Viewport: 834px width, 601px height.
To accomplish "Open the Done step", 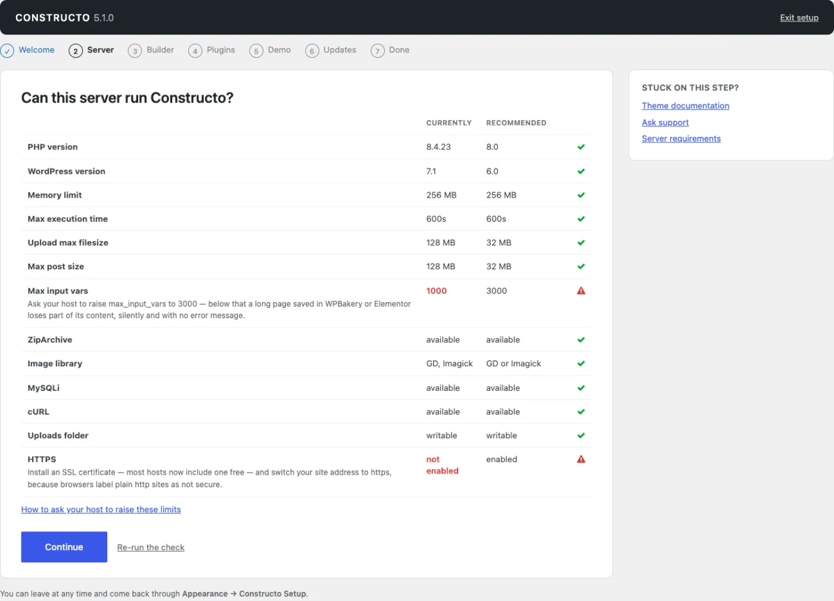I will pos(399,50).
